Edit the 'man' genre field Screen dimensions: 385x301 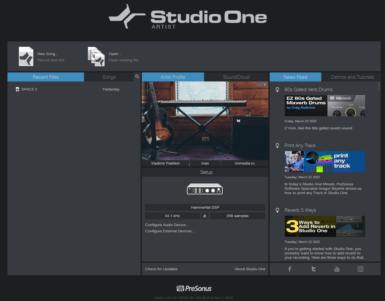click(205, 163)
